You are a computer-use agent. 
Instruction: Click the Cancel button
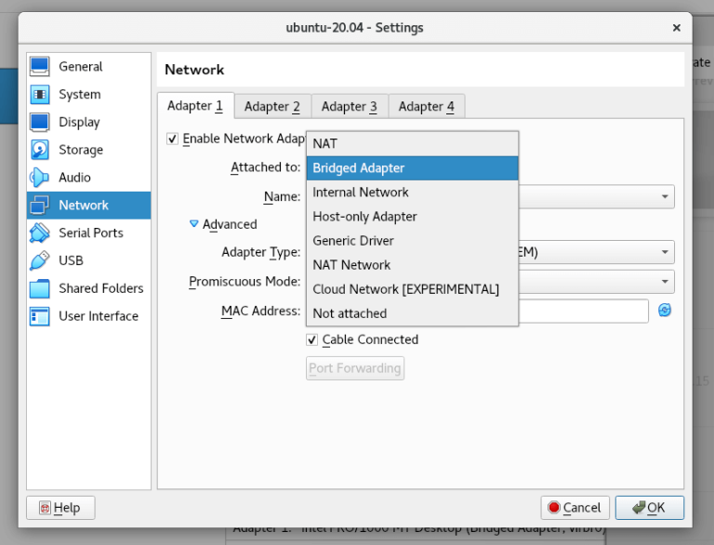click(575, 508)
